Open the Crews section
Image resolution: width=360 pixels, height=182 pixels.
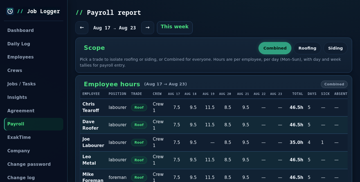pyautogui.click(x=33, y=71)
